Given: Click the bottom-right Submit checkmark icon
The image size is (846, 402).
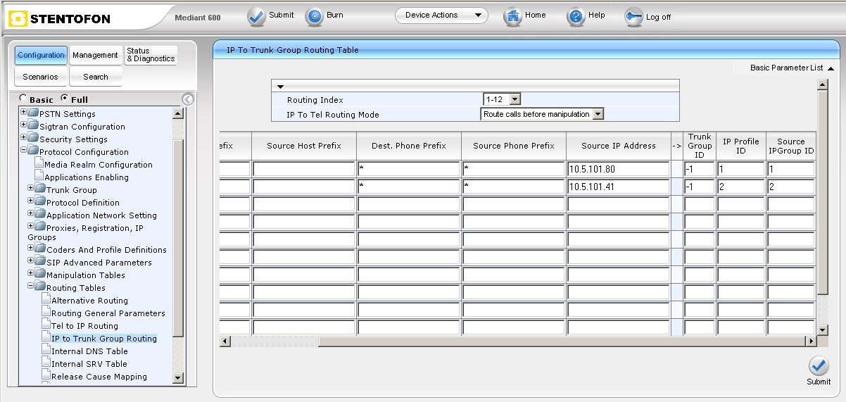Looking at the screenshot, I should click(819, 366).
